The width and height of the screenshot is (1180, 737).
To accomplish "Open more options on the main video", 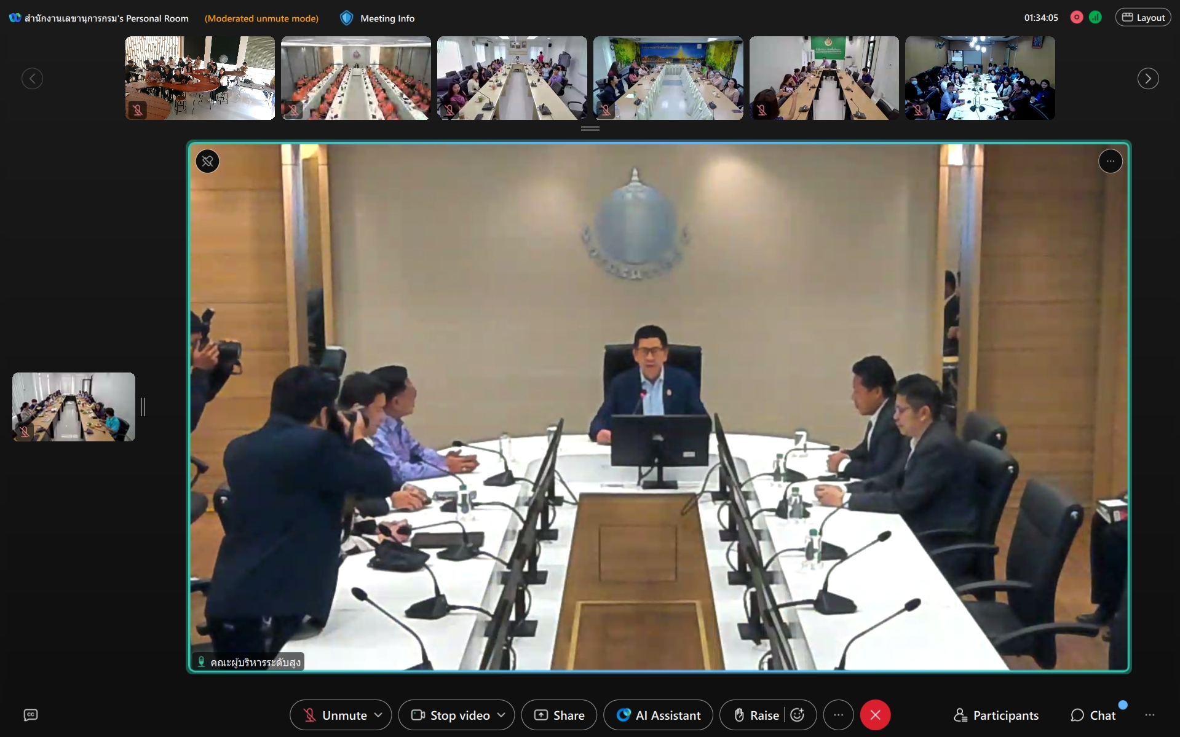I will [1110, 162].
